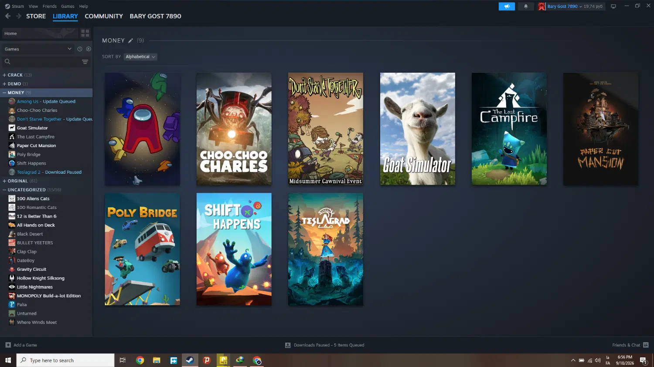654x367 pixels.
Task: Open Friends & Chat
Action: (x=626, y=345)
